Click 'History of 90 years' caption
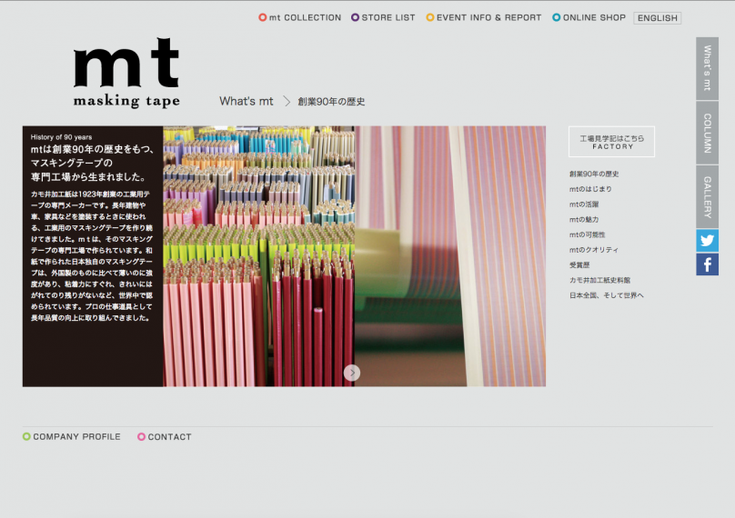Image resolution: width=735 pixels, height=518 pixels. pos(61,137)
